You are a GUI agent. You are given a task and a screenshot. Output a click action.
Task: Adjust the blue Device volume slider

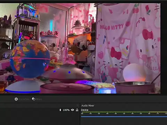click(x=124, y=117)
